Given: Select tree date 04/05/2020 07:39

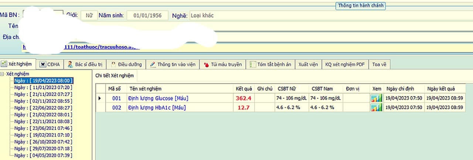Looking at the screenshot, I should 43,156.
